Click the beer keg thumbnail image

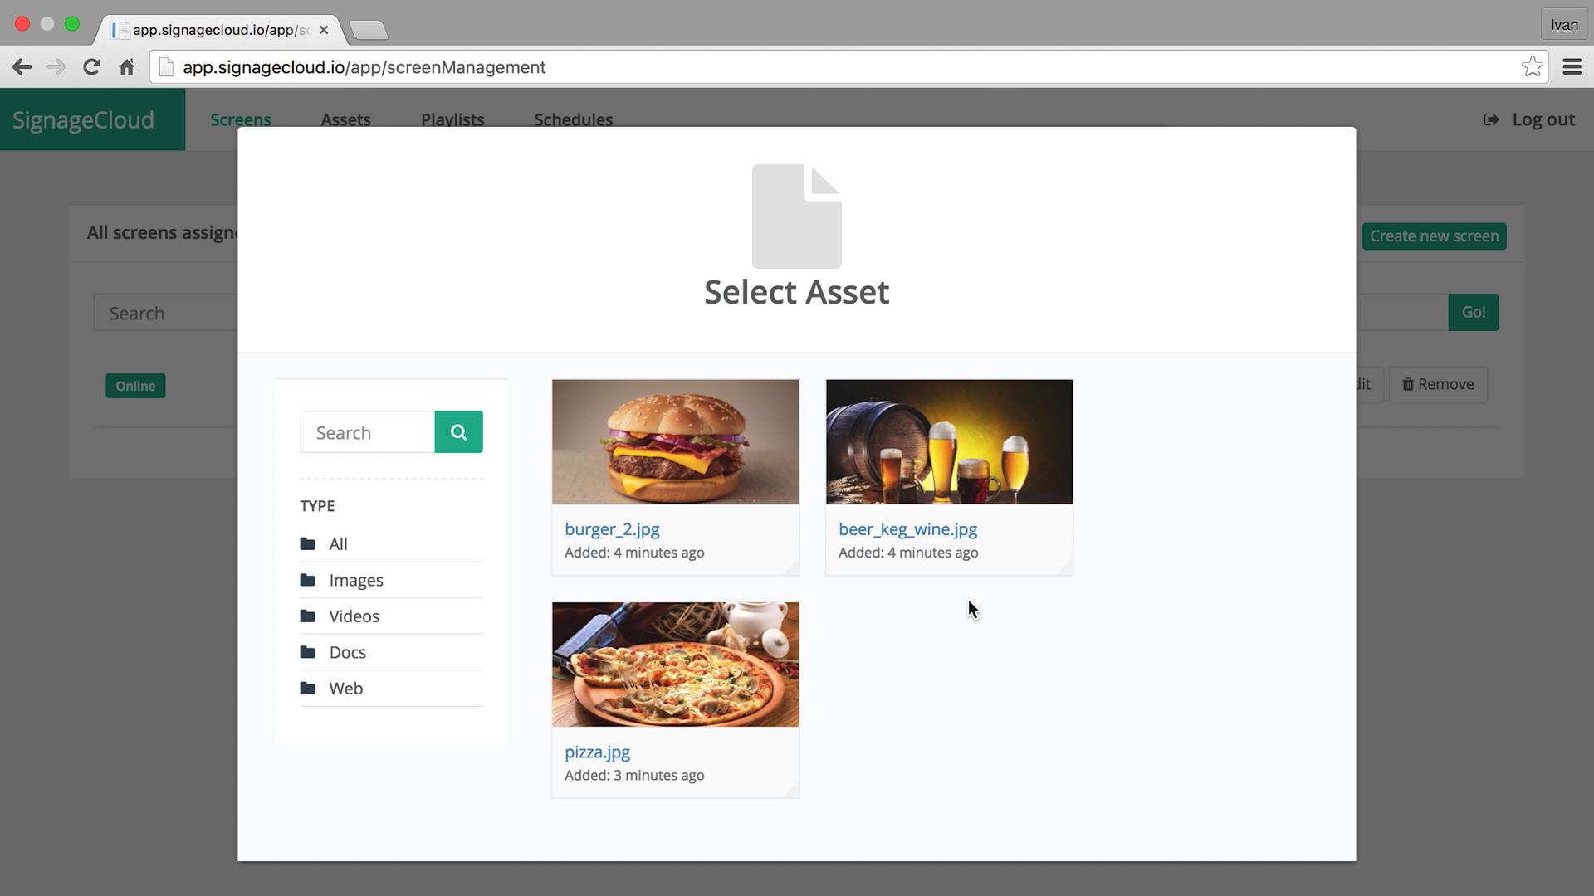[949, 441]
